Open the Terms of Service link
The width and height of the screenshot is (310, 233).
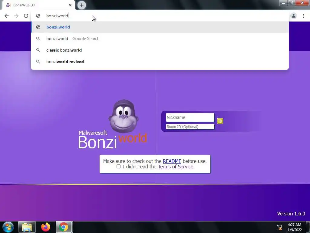coord(176,167)
